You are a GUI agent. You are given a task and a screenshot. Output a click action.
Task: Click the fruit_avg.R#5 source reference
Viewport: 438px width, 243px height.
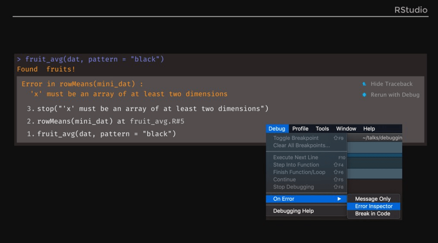tap(157, 121)
